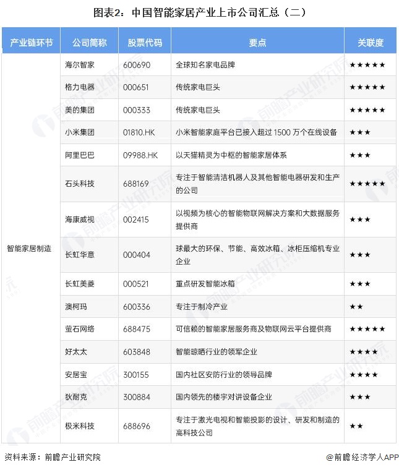399x470 pixels.
Task: Click stock code 002415
Action: [x=136, y=220]
